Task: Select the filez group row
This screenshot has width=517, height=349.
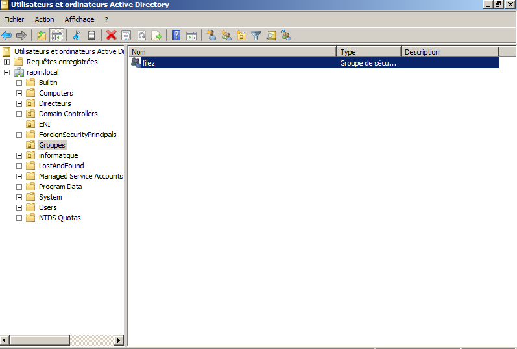Action: click(313, 63)
